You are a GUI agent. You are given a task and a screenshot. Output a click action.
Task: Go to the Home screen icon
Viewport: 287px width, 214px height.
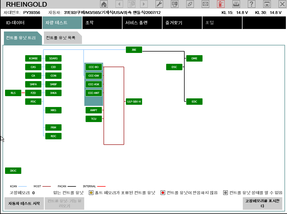(x=104, y=4)
